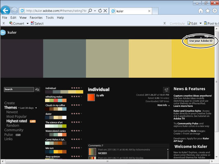This screenshot has height=164, width=219.
Task: Open the Links navigation item
Action: click(8, 139)
